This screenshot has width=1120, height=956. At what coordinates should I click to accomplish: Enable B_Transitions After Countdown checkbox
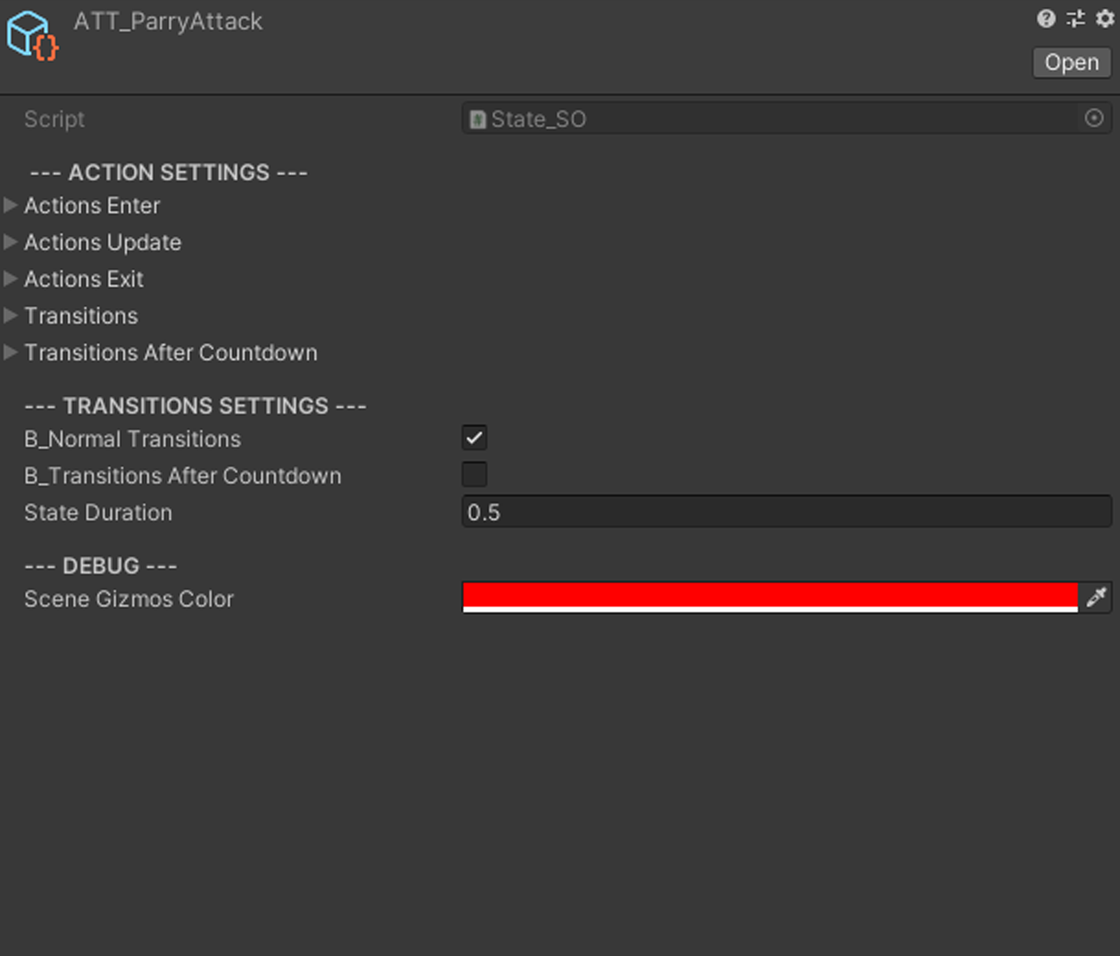(474, 475)
